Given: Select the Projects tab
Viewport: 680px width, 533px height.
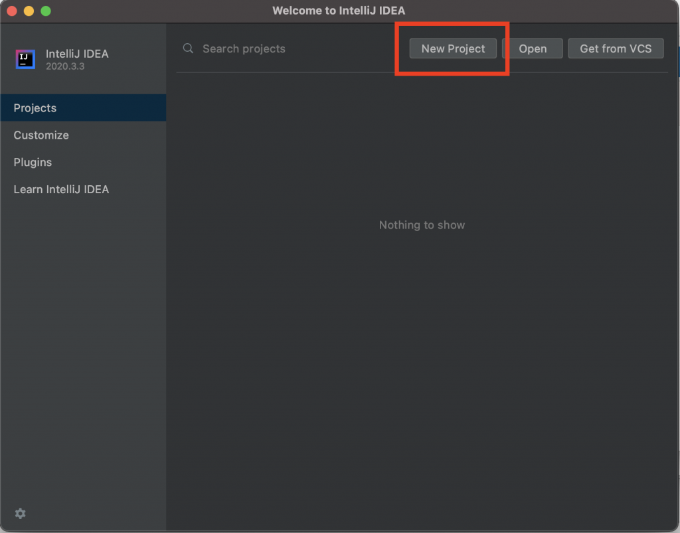Looking at the screenshot, I should (83, 108).
